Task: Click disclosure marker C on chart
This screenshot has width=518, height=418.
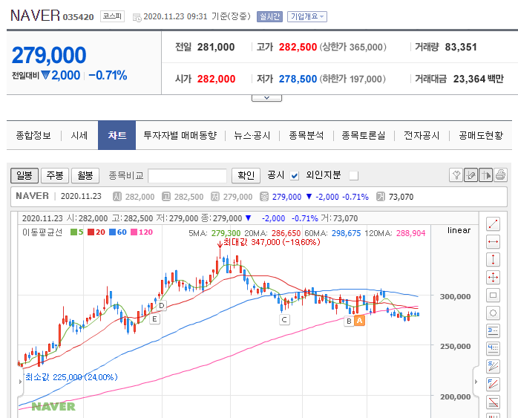Action: (x=284, y=319)
